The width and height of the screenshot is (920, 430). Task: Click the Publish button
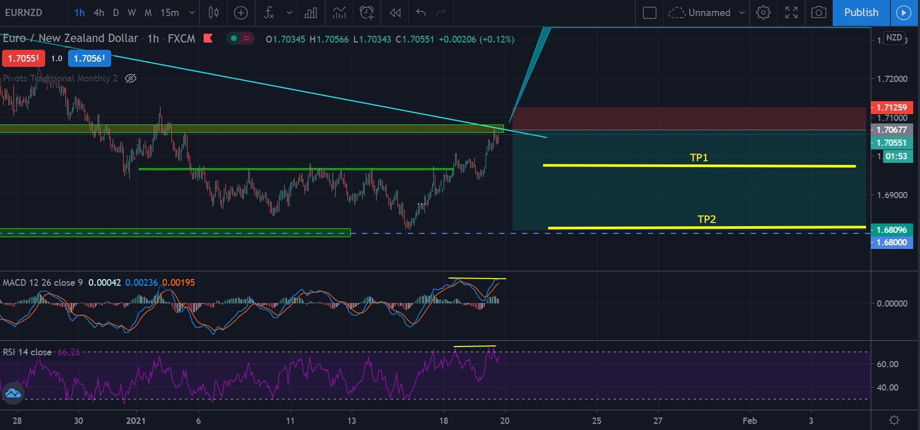click(x=861, y=12)
